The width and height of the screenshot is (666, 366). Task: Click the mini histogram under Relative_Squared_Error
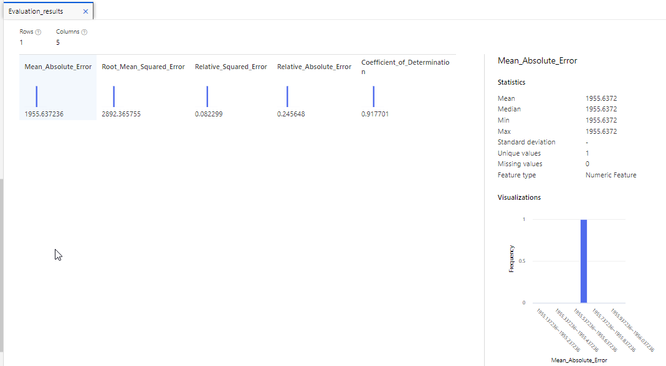[x=207, y=96]
